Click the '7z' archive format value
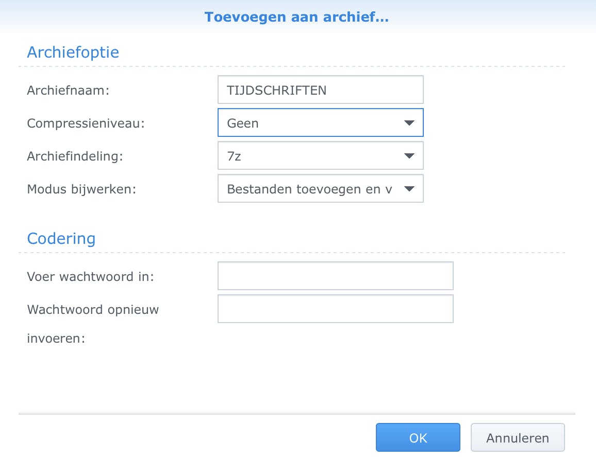Viewport: 596px width, 460px height. [x=234, y=156]
